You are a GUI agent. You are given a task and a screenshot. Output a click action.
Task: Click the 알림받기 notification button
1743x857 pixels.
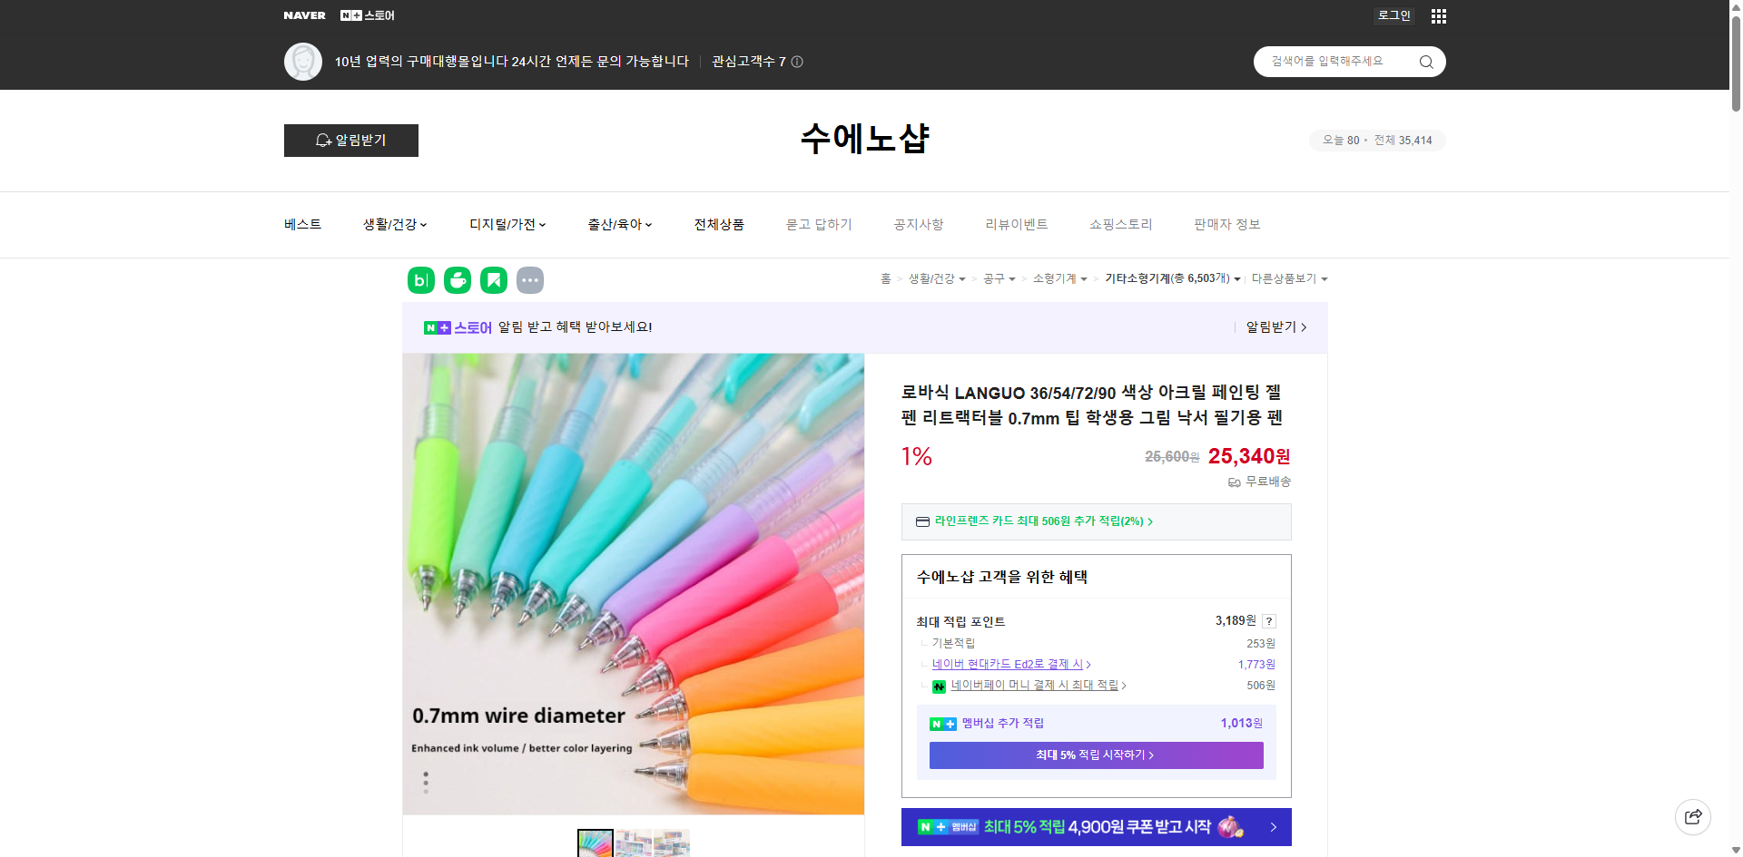click(350, 141)
